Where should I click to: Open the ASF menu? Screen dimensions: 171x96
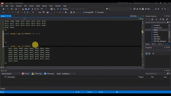25,6
